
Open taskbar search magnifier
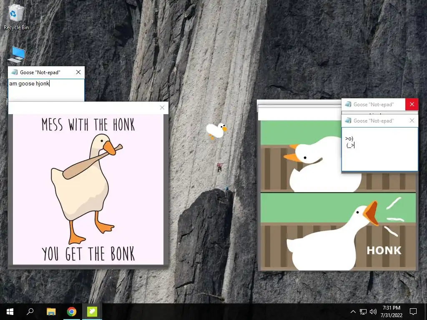pos(30,312)
